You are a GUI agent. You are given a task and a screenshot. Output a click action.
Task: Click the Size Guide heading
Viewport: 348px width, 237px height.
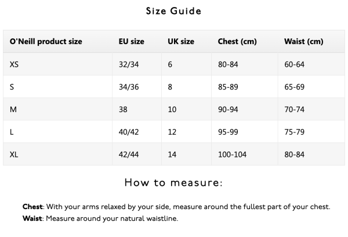(173, 10)
